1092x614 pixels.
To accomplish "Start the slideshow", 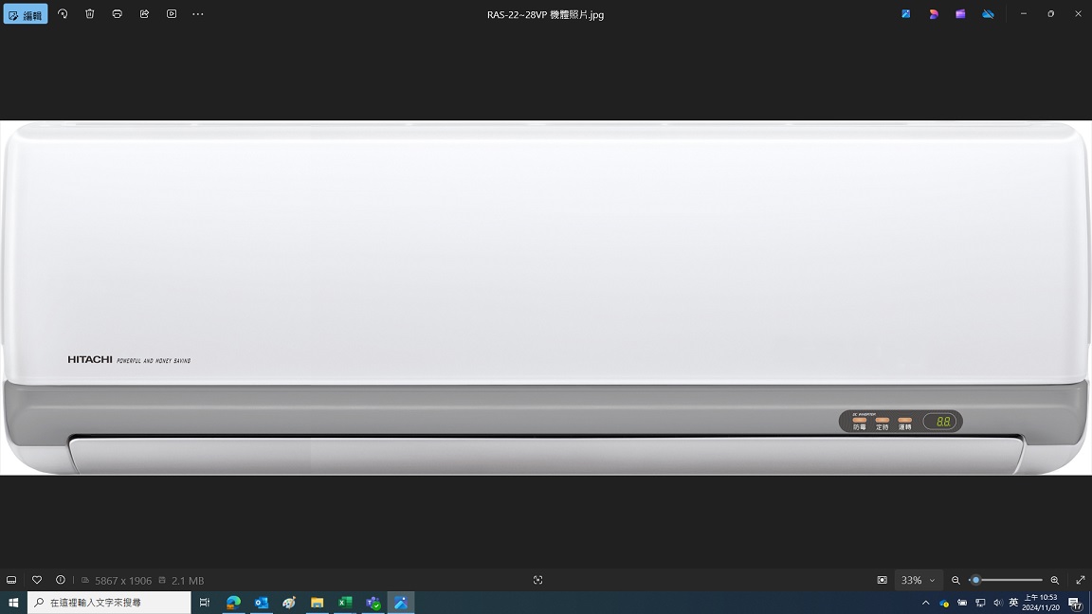I will pyautogui.click(x=172, y=14).
